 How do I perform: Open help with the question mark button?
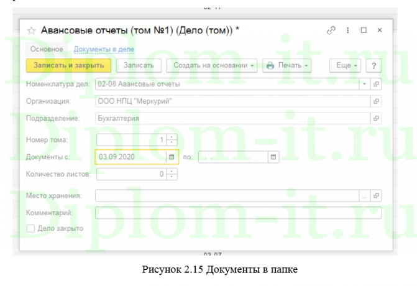[373, 65]
